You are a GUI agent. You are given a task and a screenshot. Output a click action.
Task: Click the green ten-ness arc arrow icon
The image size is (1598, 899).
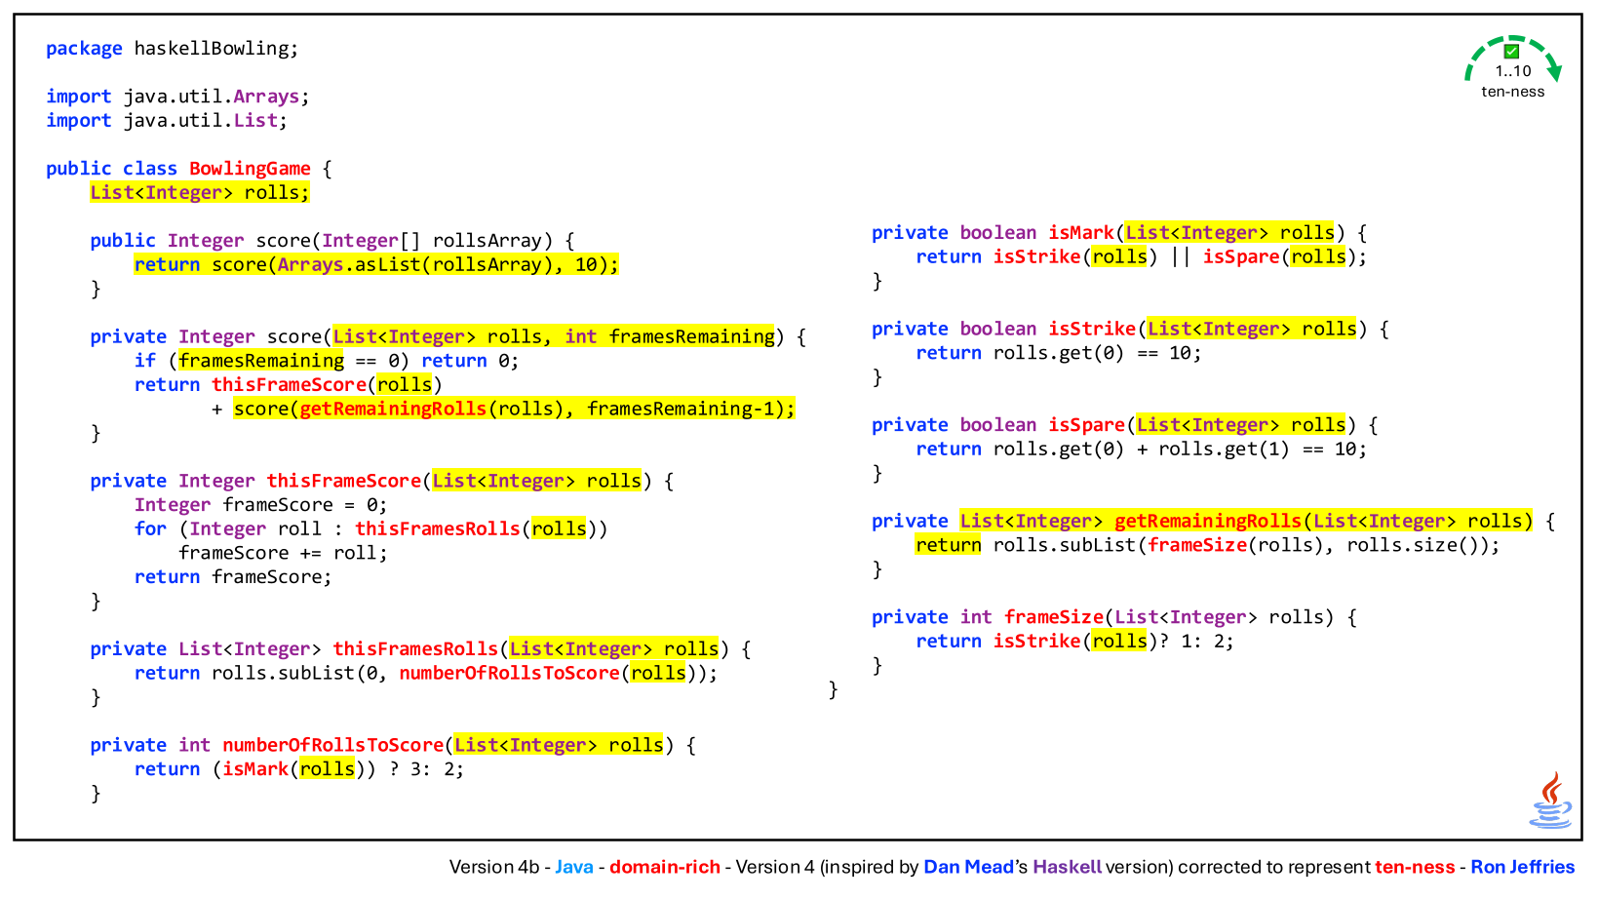[1513, 57]
